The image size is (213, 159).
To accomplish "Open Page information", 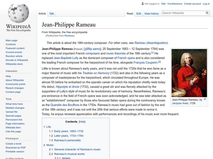I will pyautogui.click(x=15, y=123).
